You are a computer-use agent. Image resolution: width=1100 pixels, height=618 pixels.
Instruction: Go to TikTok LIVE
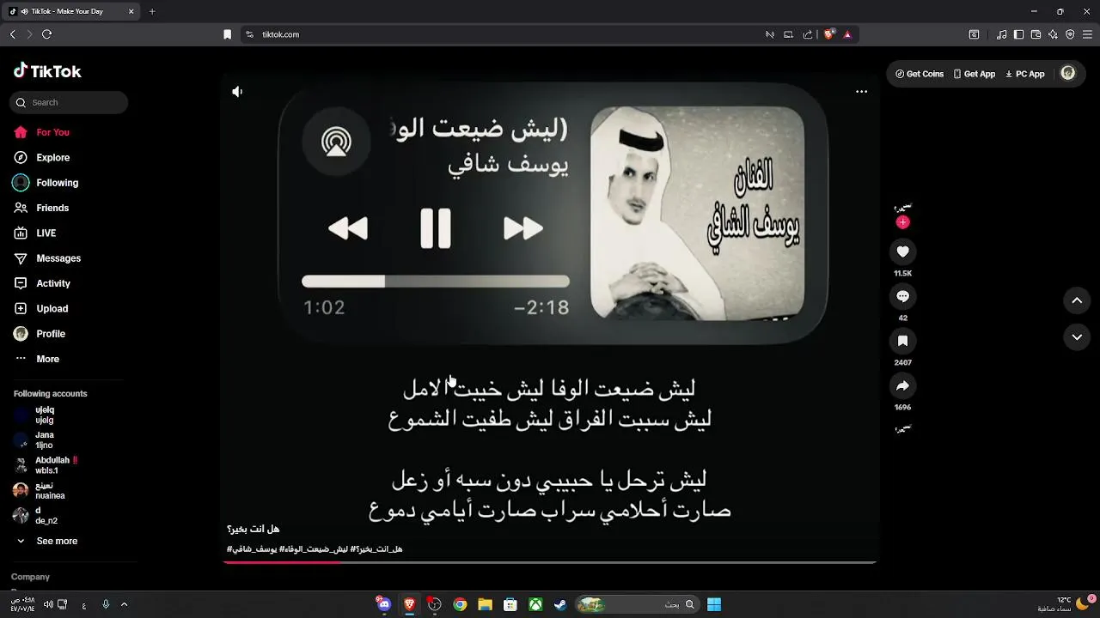[34, 233]
